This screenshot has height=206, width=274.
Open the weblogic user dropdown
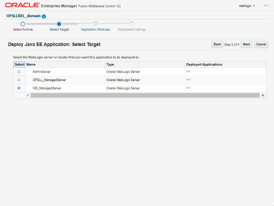247,6
